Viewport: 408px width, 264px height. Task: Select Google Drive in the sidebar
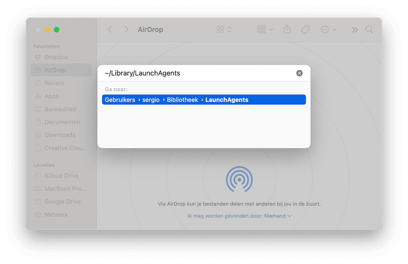[62, 202]
